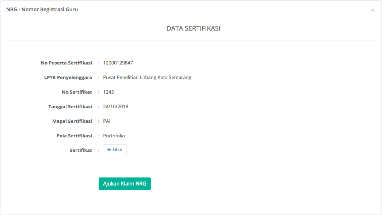This screenshot has height=215, width=382.
Task: Select the Tanggal Sertifikasi label
Action: [70, 106]
